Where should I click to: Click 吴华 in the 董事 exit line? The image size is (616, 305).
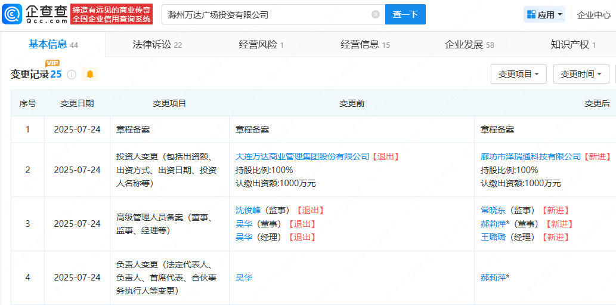[243, 224]
